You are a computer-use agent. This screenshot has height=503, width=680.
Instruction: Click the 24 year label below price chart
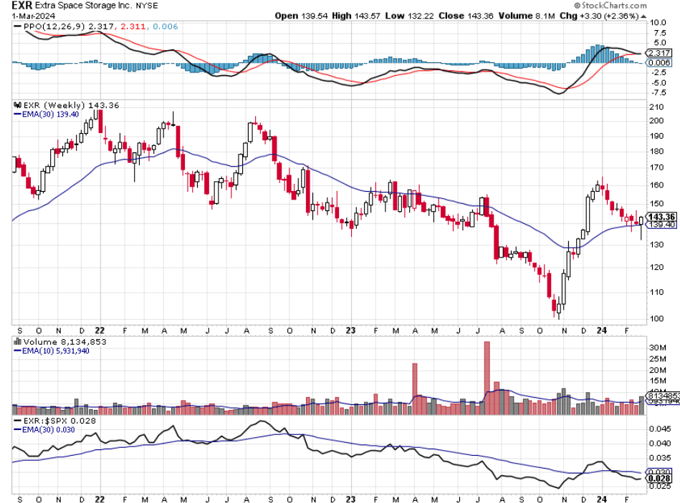(601, 331)
